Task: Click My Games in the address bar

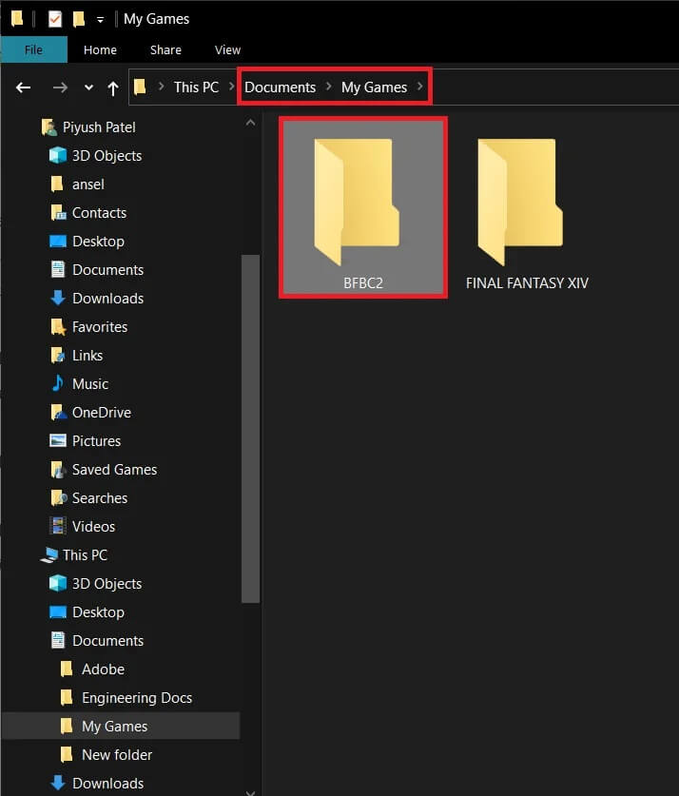Action: [374, 87]
